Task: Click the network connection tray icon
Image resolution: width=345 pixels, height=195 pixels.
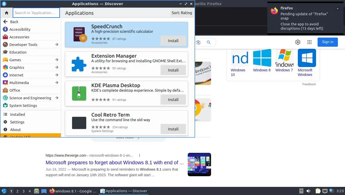Action: (325, 191)
